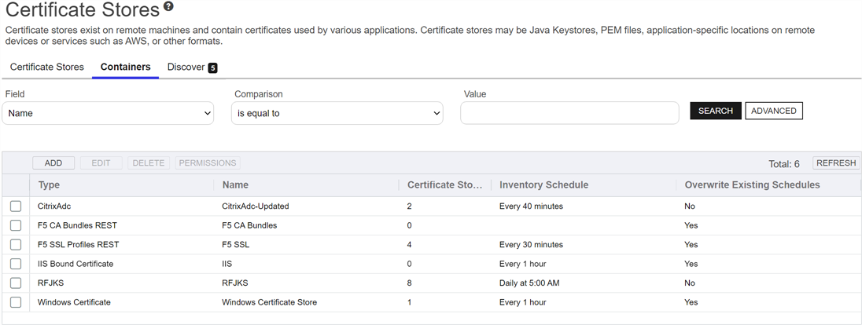Select the CitrixAdc row checkbox
862x325 pixels.
[16, 206]
